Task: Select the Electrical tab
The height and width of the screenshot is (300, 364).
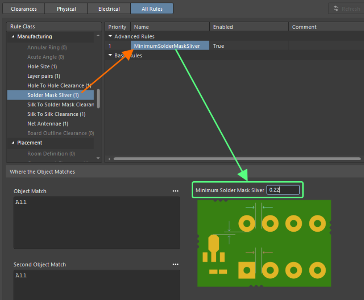Action: 109,9
